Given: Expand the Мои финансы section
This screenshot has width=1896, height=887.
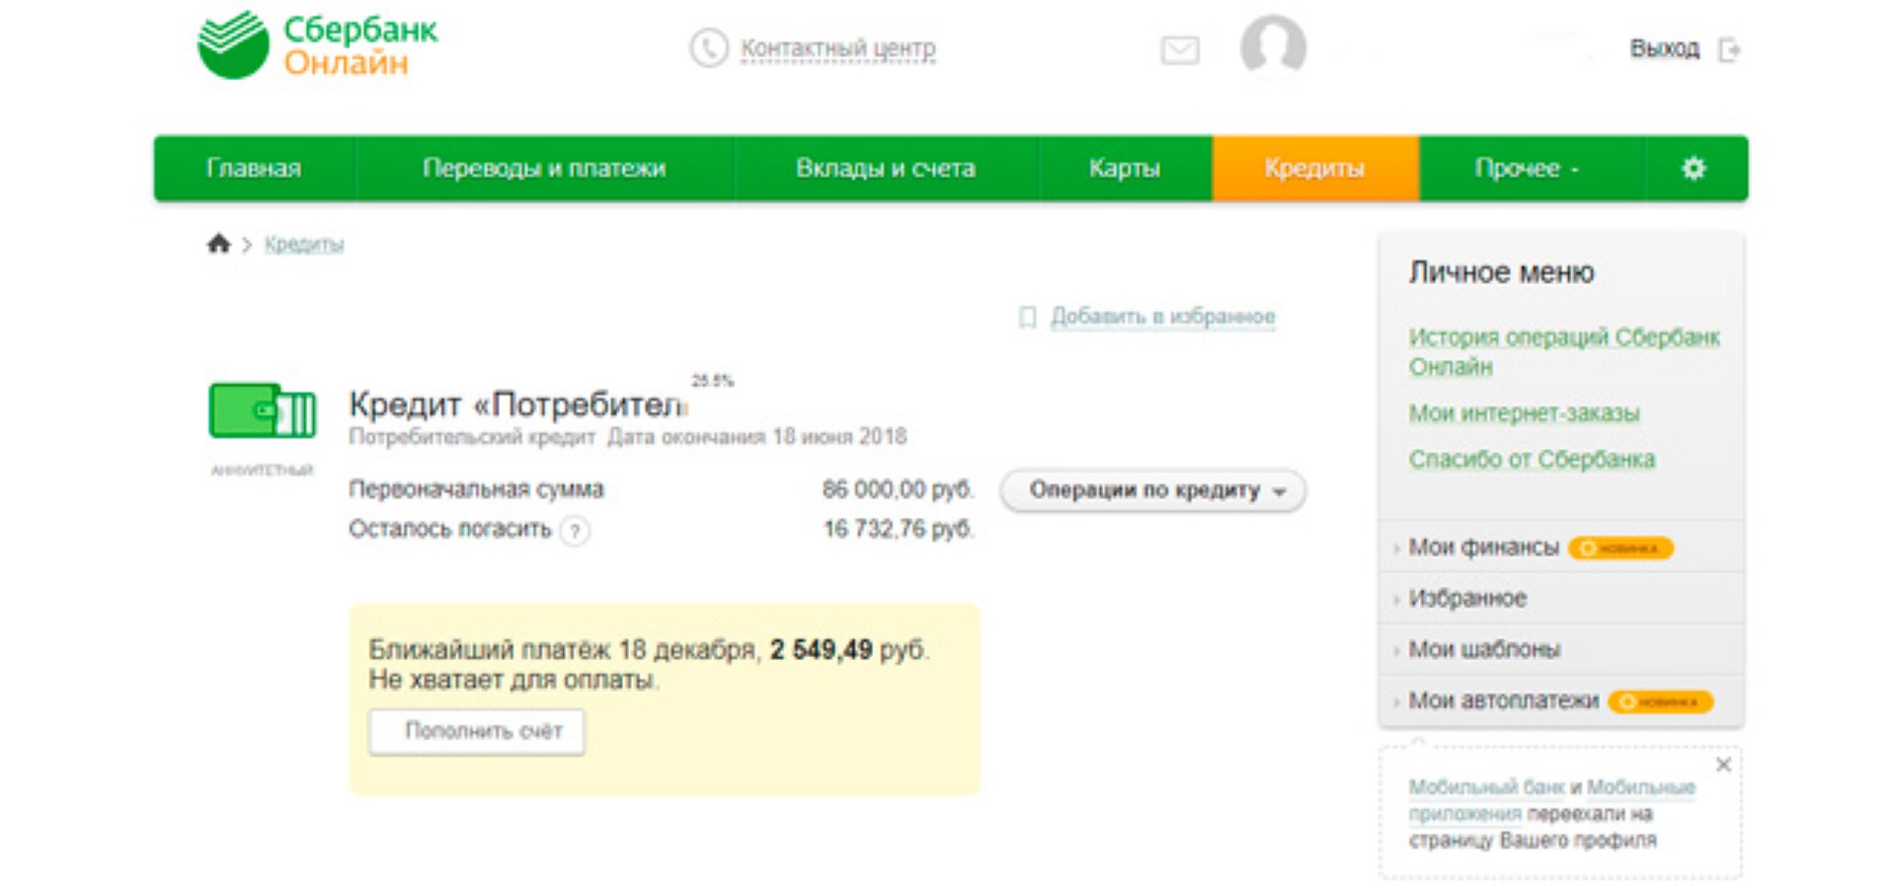Looking at the screenshot, I should click(1483, 548).
